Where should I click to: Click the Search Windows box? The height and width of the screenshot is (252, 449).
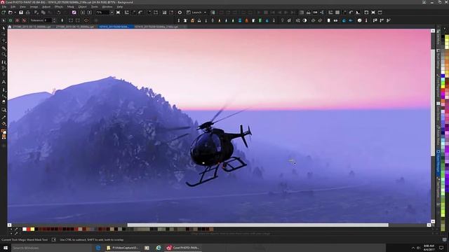tap(51, 248)
